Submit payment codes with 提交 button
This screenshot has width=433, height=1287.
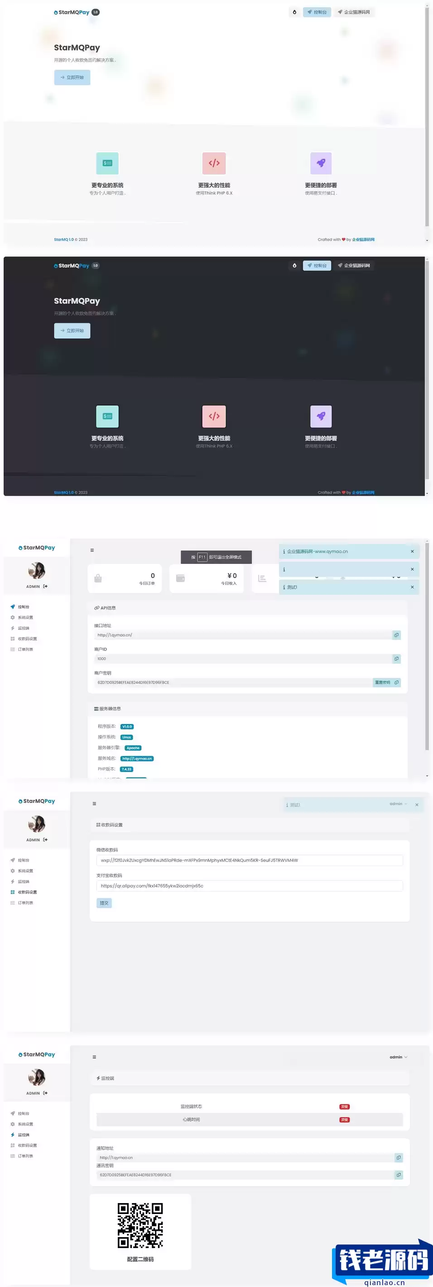[104, 903]
